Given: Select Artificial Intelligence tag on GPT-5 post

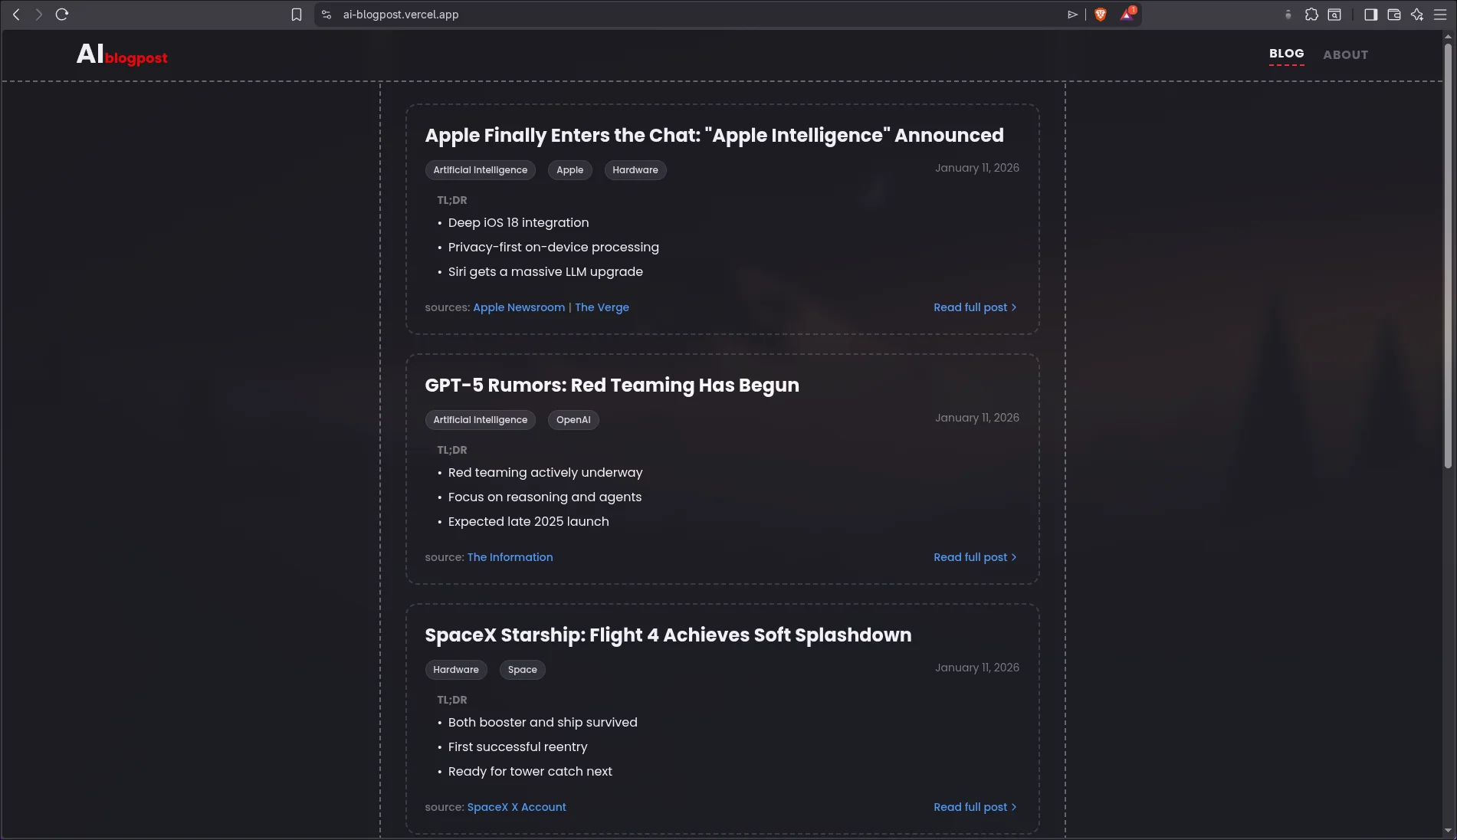Looking at the screenshot, I should 481,420.
